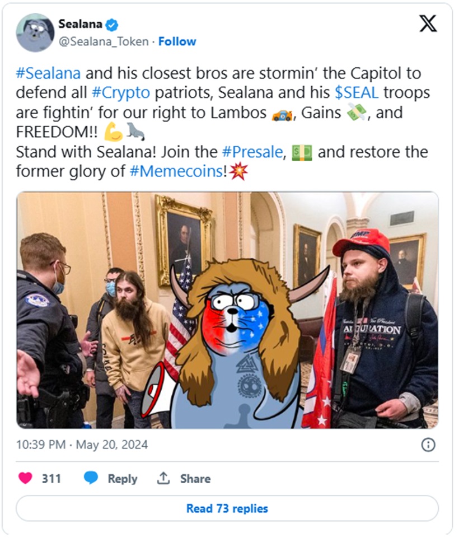459x538 pixels.
Task: Click the blue verified badge
Action: [x=111, y=25]
